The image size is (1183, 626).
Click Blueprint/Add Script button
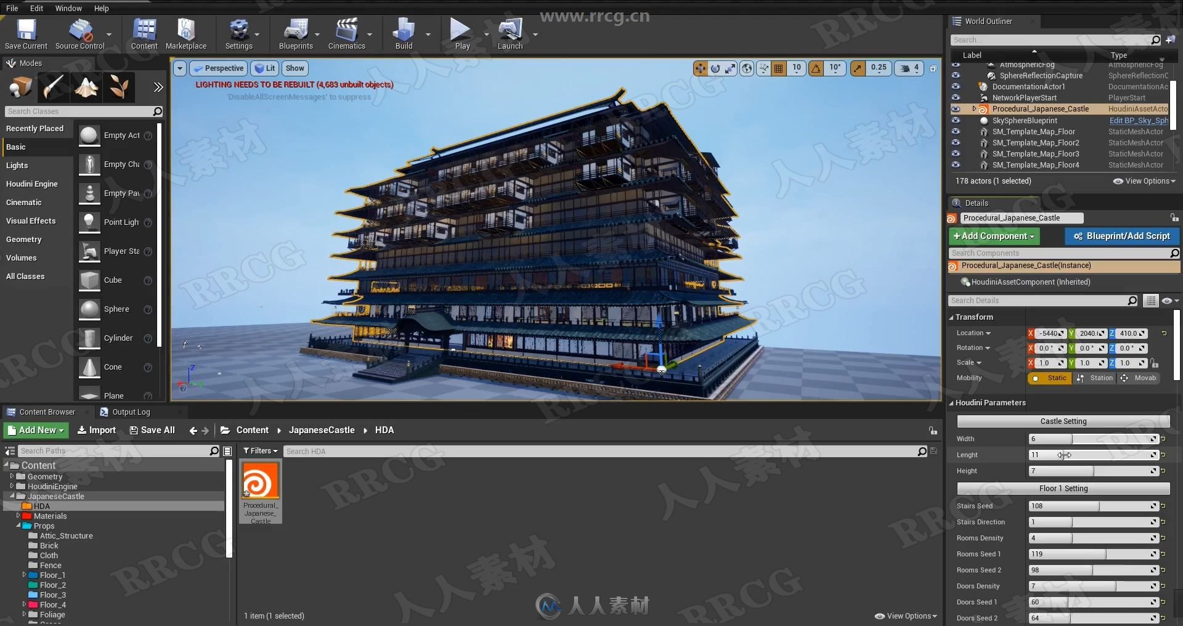coord(1121,236)
